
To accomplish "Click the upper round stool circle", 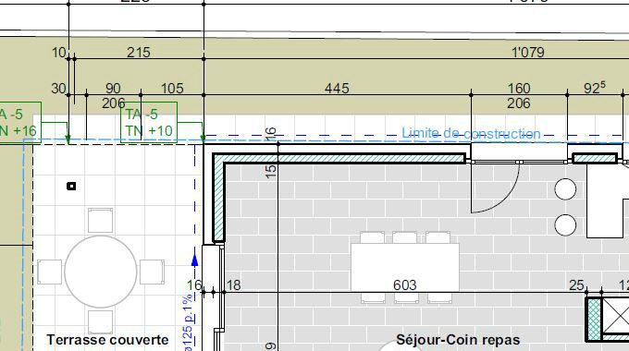I will [x=565, y=189].
